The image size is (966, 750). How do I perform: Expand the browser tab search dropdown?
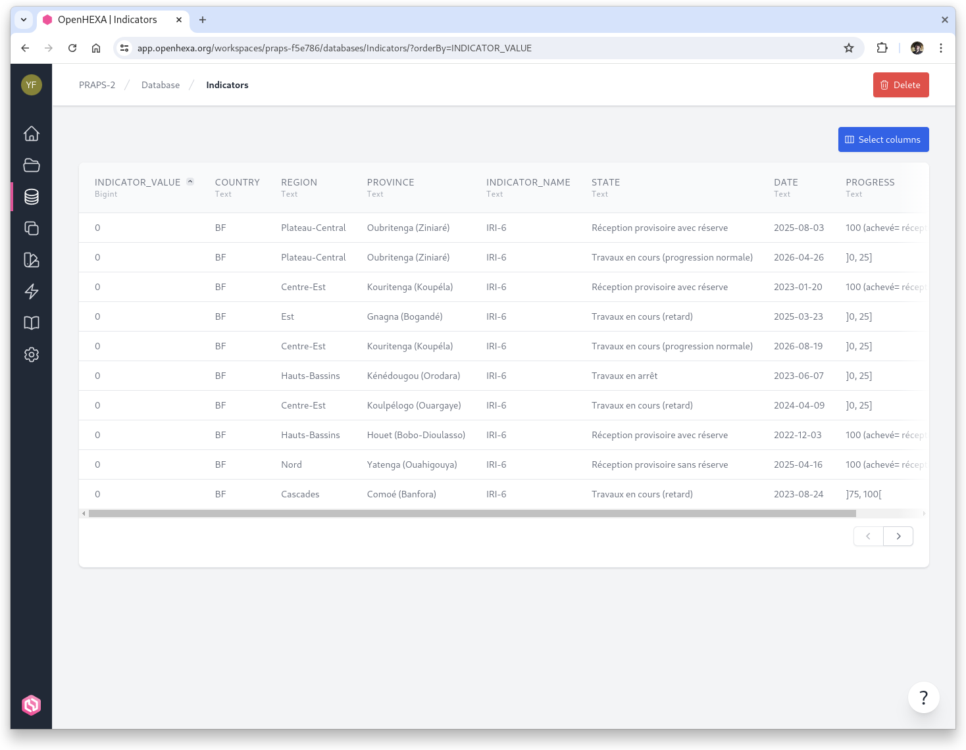[x=24, y=20]
